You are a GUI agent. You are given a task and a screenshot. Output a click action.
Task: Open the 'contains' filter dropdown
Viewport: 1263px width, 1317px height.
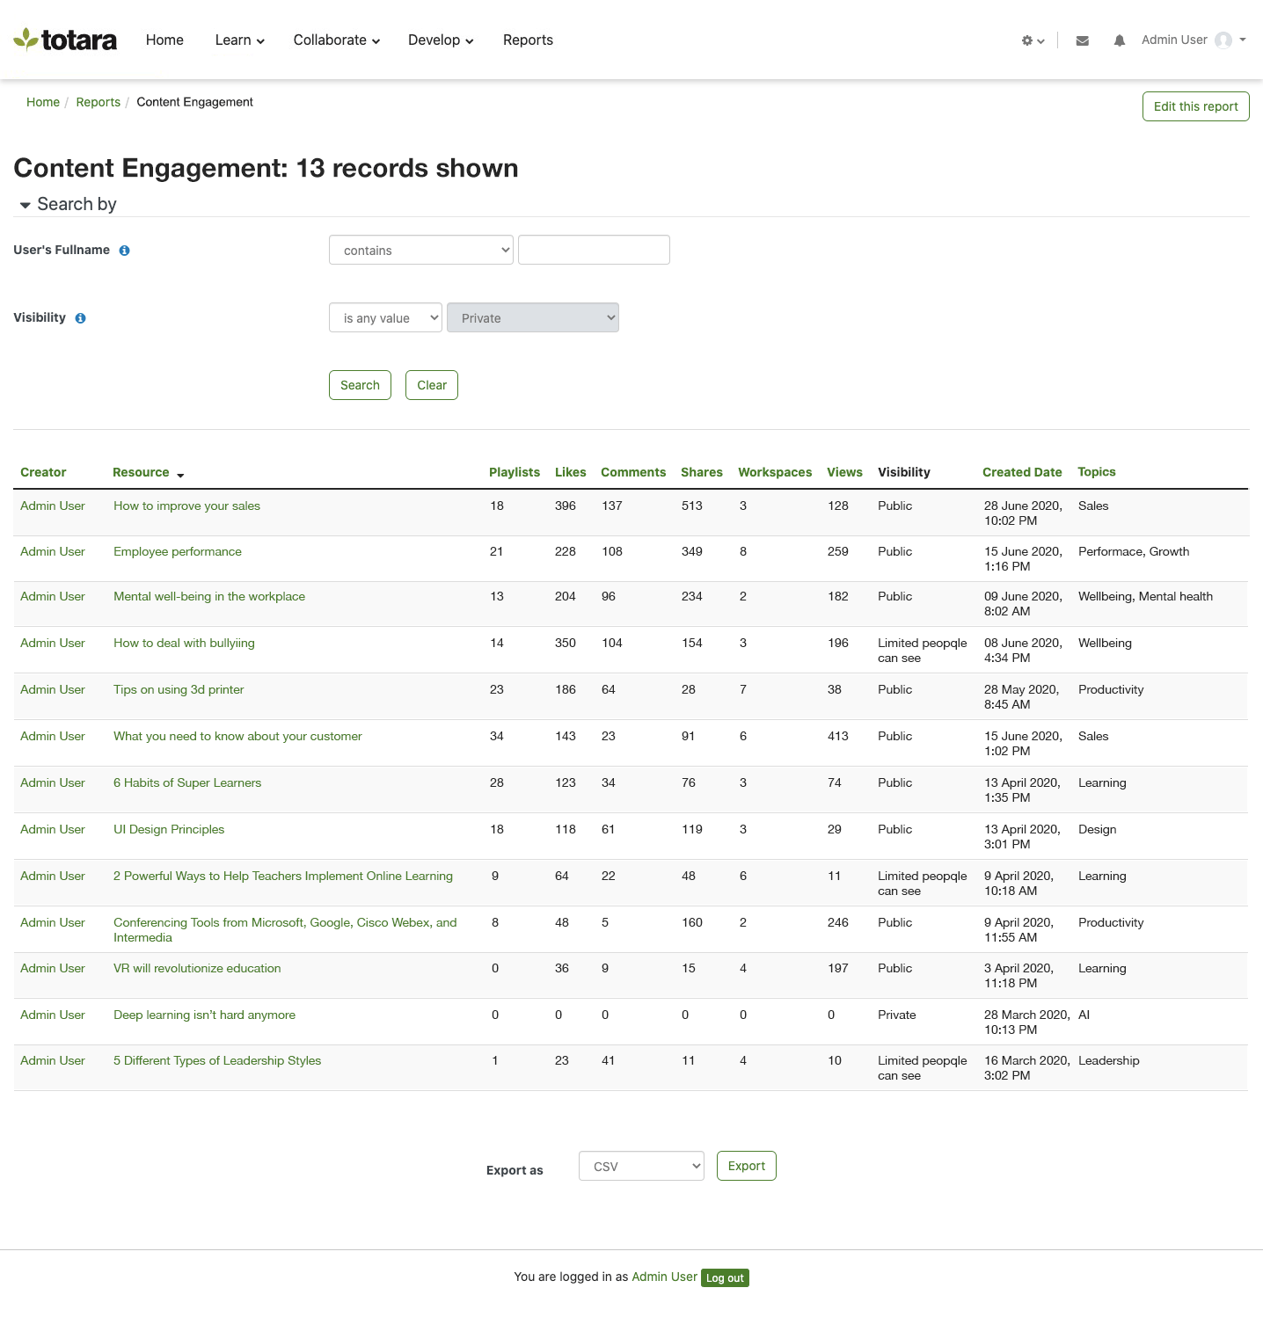click(x=420, y=251)
